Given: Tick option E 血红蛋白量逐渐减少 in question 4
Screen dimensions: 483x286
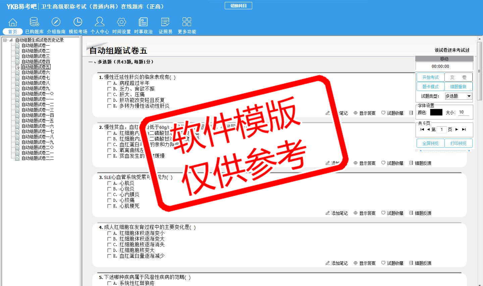Looking at the screenshot, I should click(x=109, y=256).
